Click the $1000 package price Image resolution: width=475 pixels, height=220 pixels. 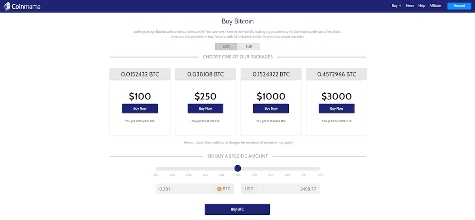[271, 96]
